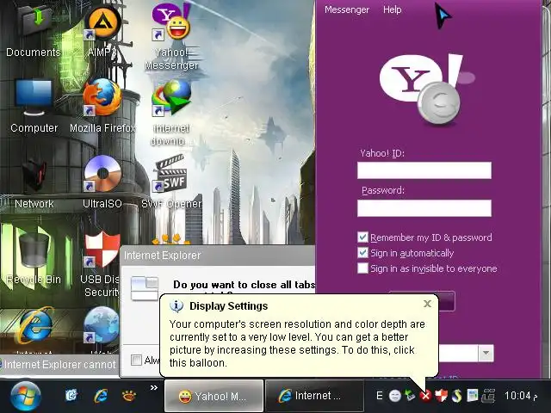Viewport: 551px width, 413px height.
Task: Enable Sign in as invisible to everyone
Action: point(362,268)
